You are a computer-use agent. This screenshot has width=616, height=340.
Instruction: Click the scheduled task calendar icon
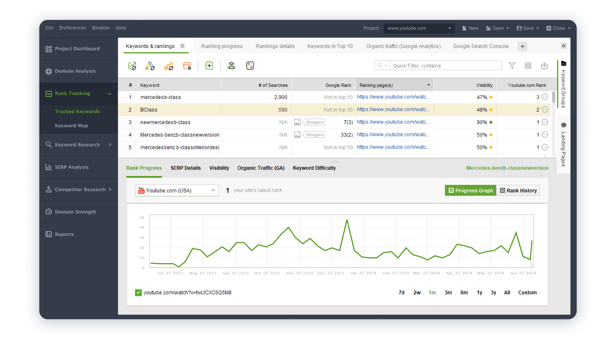[x=187, y=66]
